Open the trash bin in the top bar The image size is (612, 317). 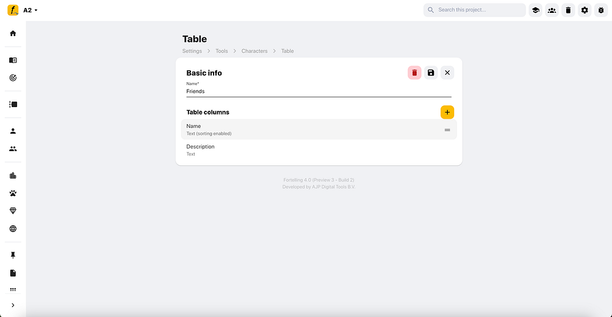click(568, 10)
